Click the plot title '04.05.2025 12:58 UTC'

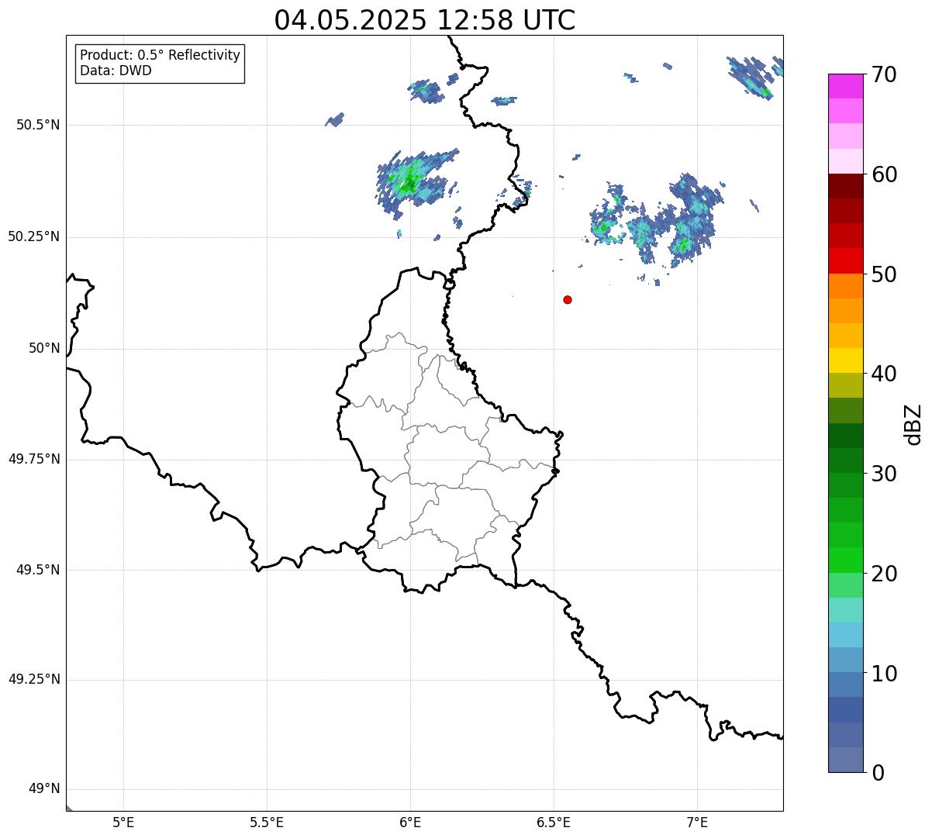[425, 20]
